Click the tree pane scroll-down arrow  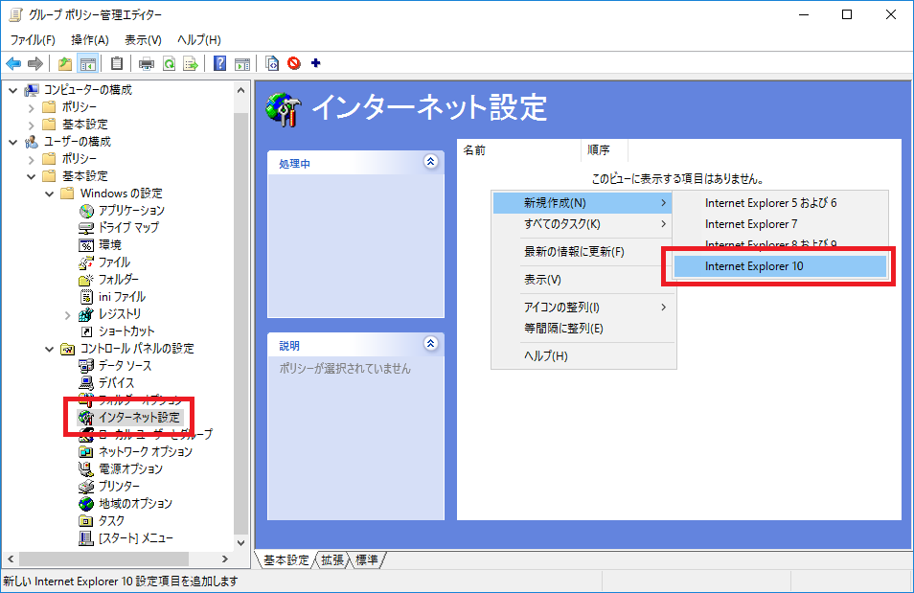click(241, 543)
